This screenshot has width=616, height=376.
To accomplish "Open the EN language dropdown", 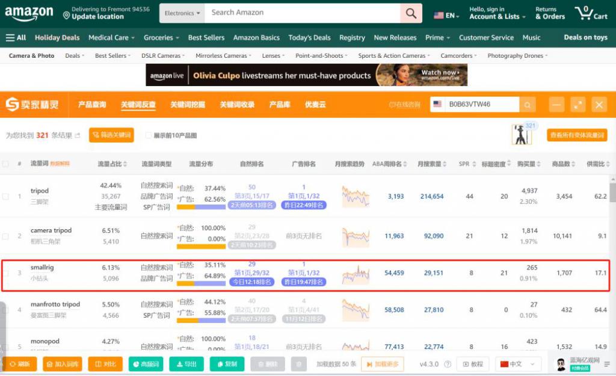I will point(446,15).
